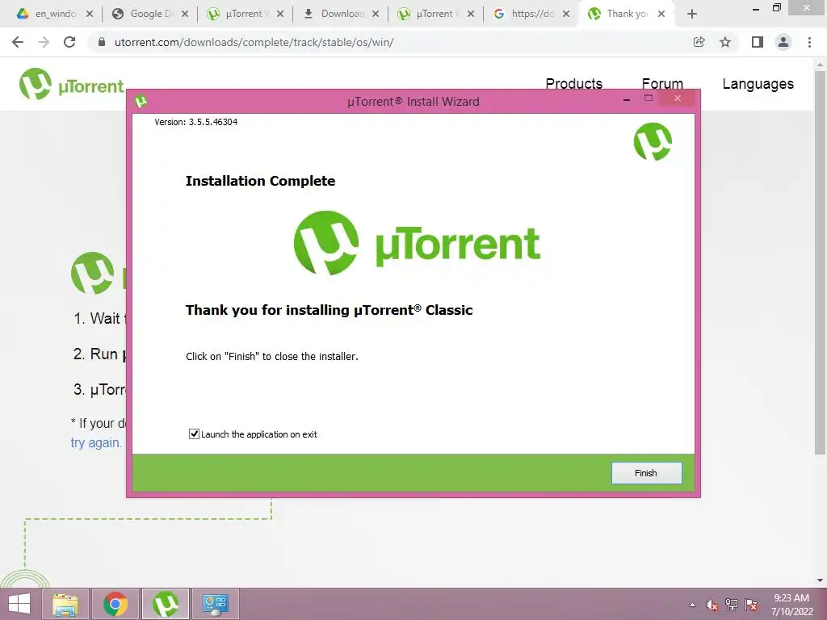Click the muted volume tray icon
Screen dimensions: 827x620
(712, 605)
